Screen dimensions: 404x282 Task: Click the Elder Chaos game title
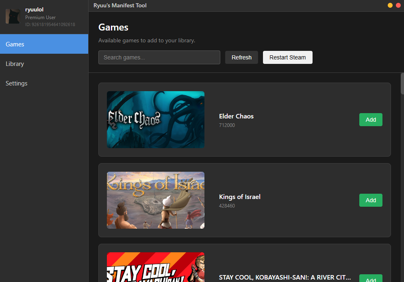[236, 116]
